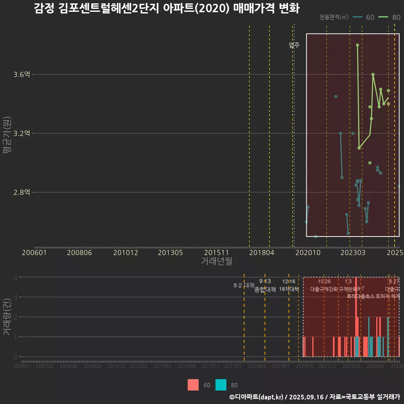The height and width of the screenshot is (404, 404).
Task: Click the 거래년월 x-axis title
Action: coord(216,261)
